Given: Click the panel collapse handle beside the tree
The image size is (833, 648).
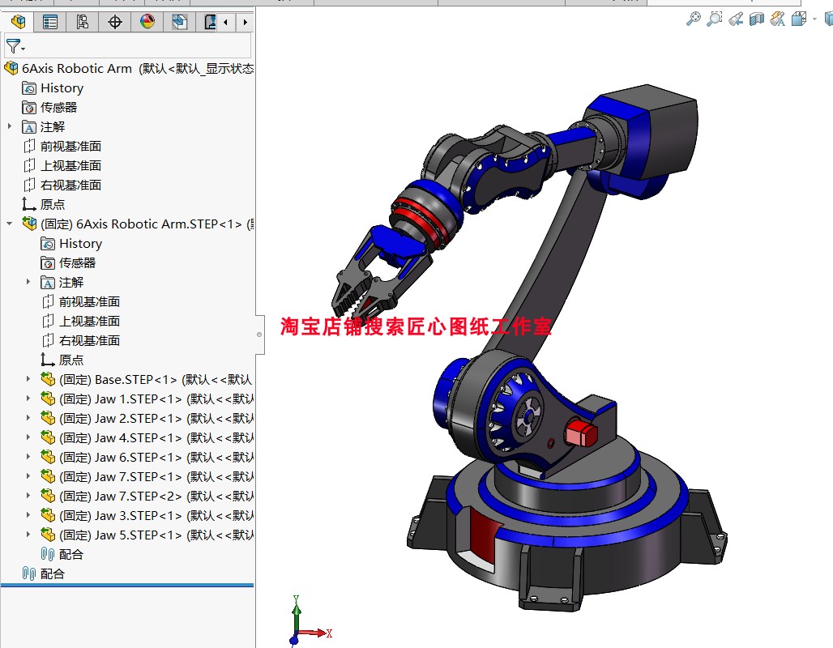Looking at the screenshot, I should [260, 335].
